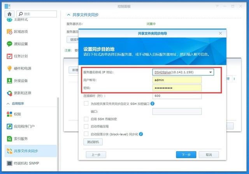Click the 测试联机 test connection button
This screenshot has width=249, height=174.
(x=93, y=142)
